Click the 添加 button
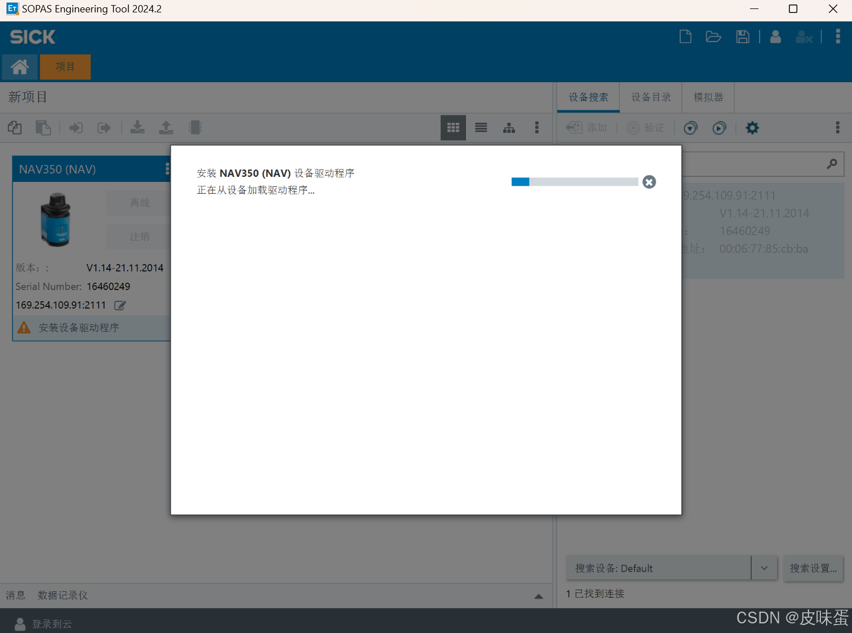 pyautogui.click(x=587, y=128)
